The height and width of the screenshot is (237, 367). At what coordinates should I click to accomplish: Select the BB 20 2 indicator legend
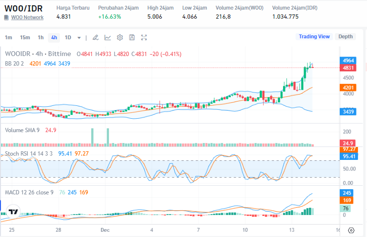coord(14,64)
